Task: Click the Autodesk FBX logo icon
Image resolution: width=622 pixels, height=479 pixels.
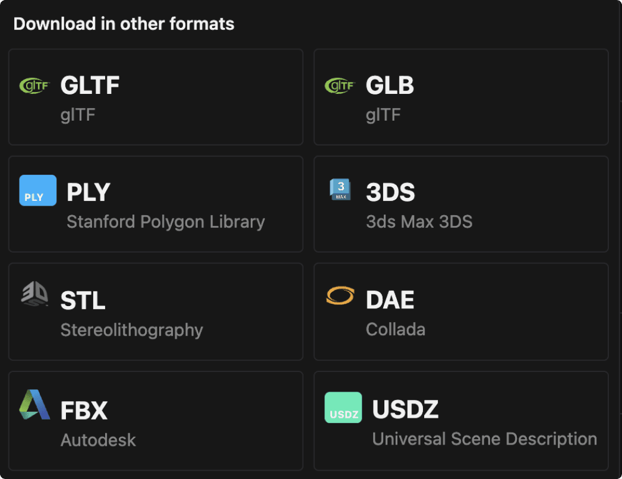Action: 34,404
